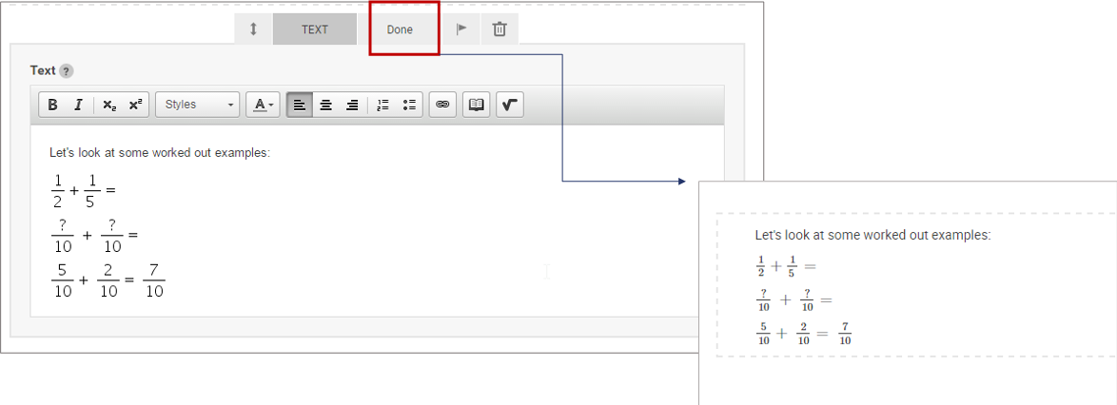Insert a bulleted list
This screenshot has width=1117, height=405.
point(409,105)
